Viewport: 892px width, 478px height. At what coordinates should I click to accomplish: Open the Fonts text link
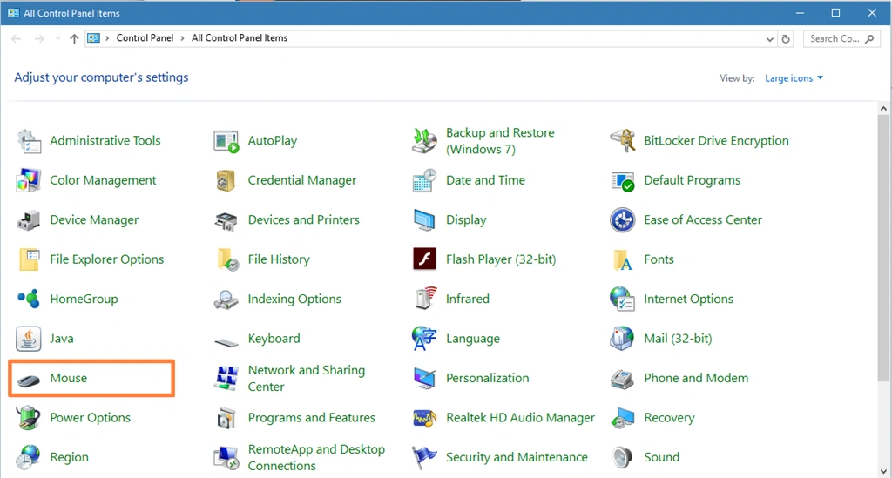(x=659, y=259)
